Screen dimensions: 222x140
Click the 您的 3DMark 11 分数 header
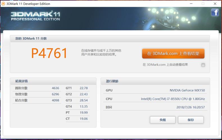110,38
